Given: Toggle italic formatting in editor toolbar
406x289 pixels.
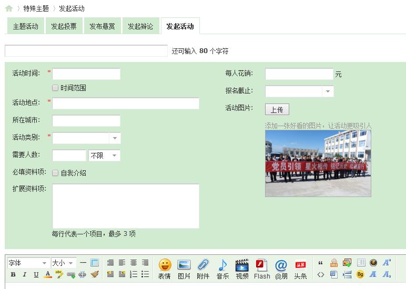Looking at the screenshot, I should 25,274.
